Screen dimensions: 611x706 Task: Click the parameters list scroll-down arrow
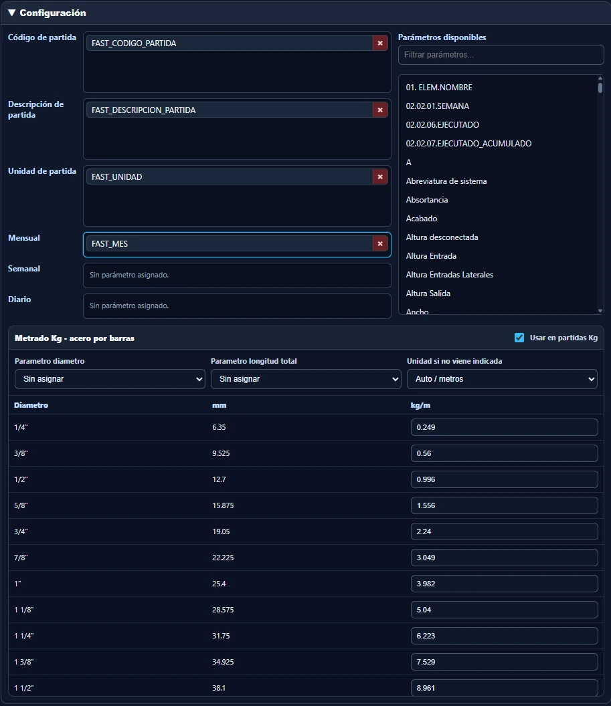point(600,311)
